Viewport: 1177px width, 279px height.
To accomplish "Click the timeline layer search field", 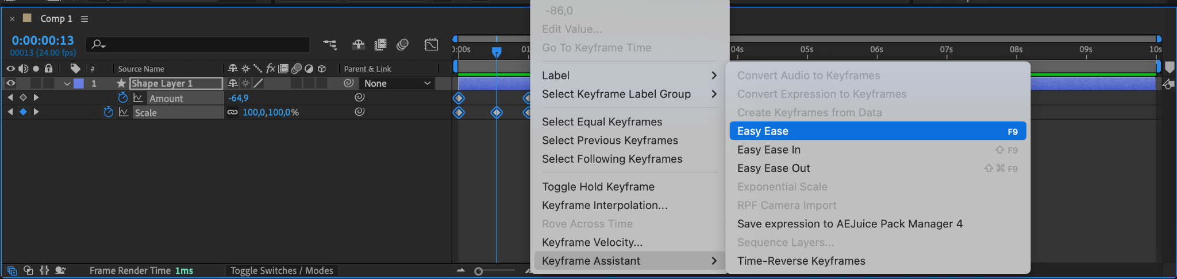I will click(x=198, y=44).
